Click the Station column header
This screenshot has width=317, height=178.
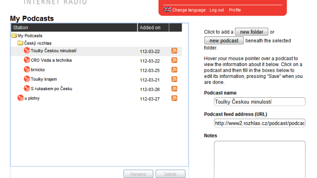click(74, 27)
